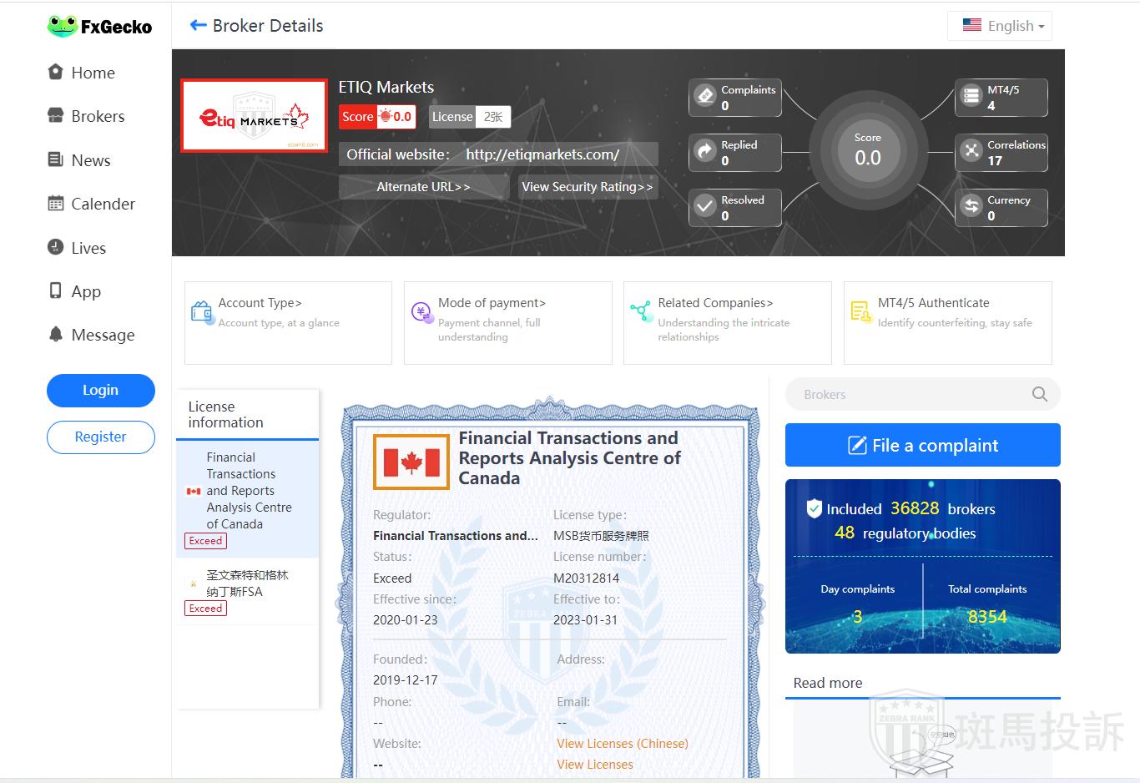Open Brokers in the sidebar menu
Viewport: 1140px width, 783px height.
(x=98, y=117)
